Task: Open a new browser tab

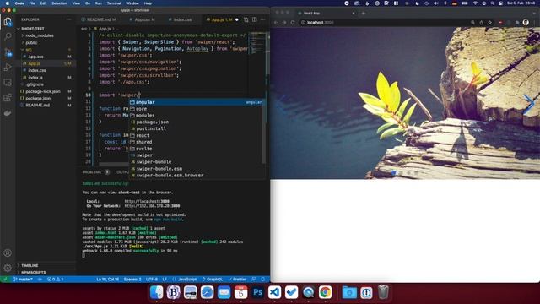Action: point(364,14)
